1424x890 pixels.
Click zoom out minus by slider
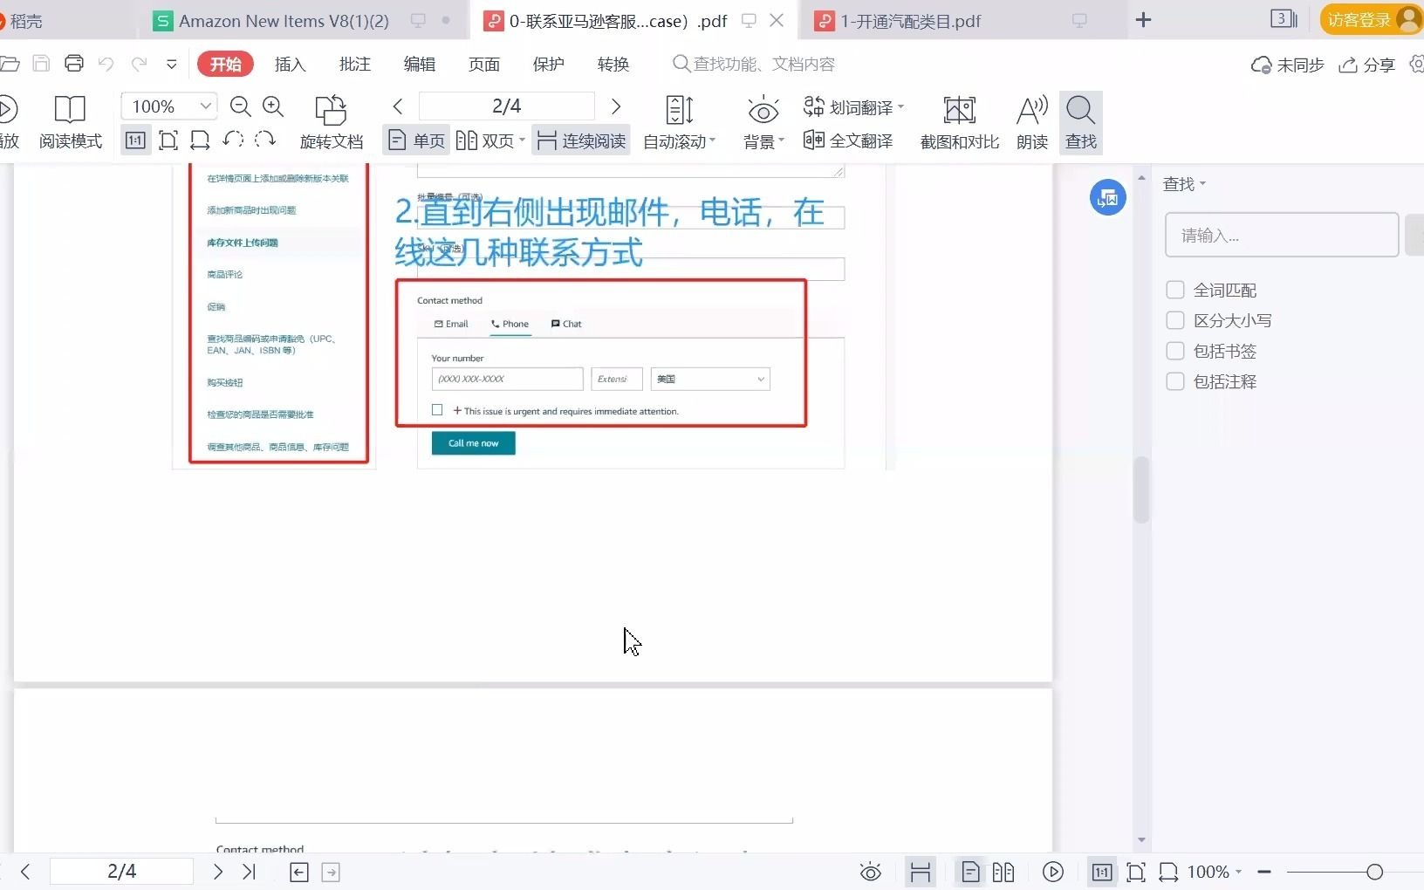pyautogui.click(x=1264, y=872)
